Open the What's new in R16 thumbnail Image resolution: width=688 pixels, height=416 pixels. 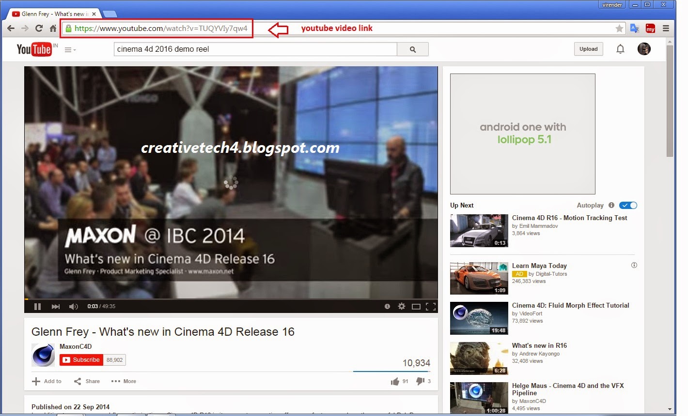tap(479, 358)
